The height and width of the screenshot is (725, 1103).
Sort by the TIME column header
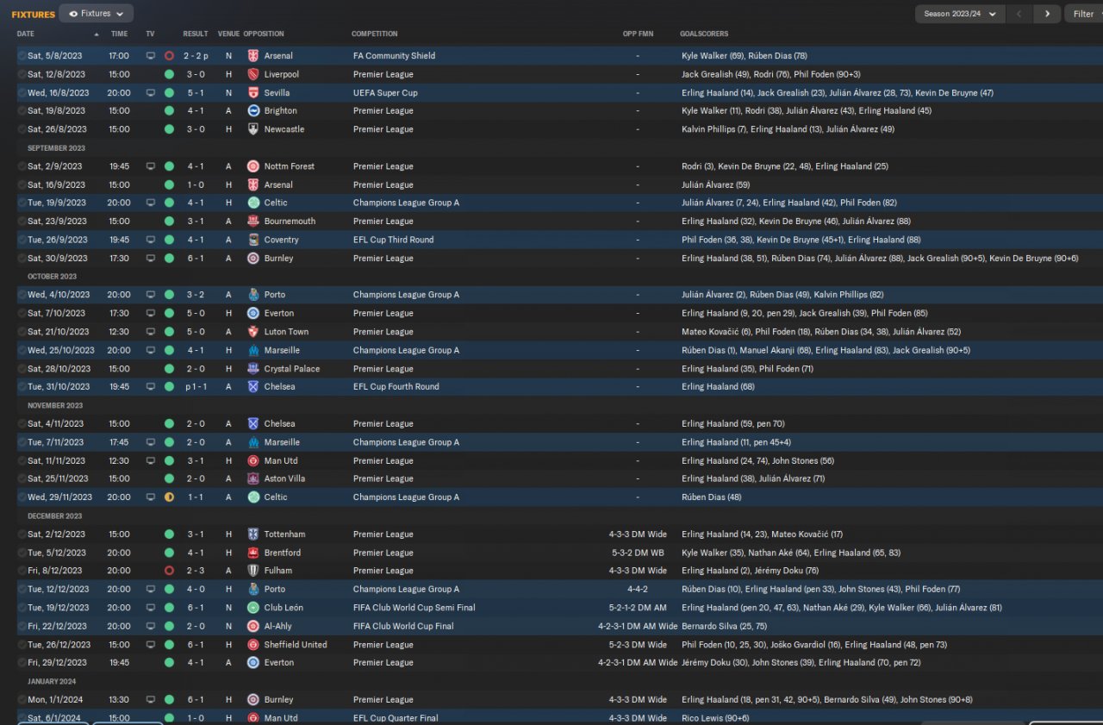pos(119,34)
